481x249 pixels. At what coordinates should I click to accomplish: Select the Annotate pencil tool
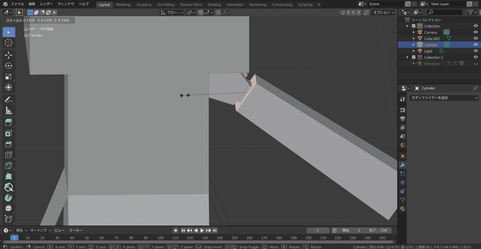[x=8, y=100]
